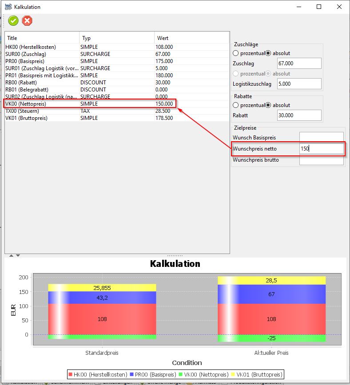This screenshot has height=385, width=350.
Task: Collapse chart pane with the down arrow
Action: 18,255
